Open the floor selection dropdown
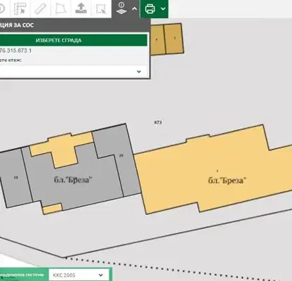 73,72
